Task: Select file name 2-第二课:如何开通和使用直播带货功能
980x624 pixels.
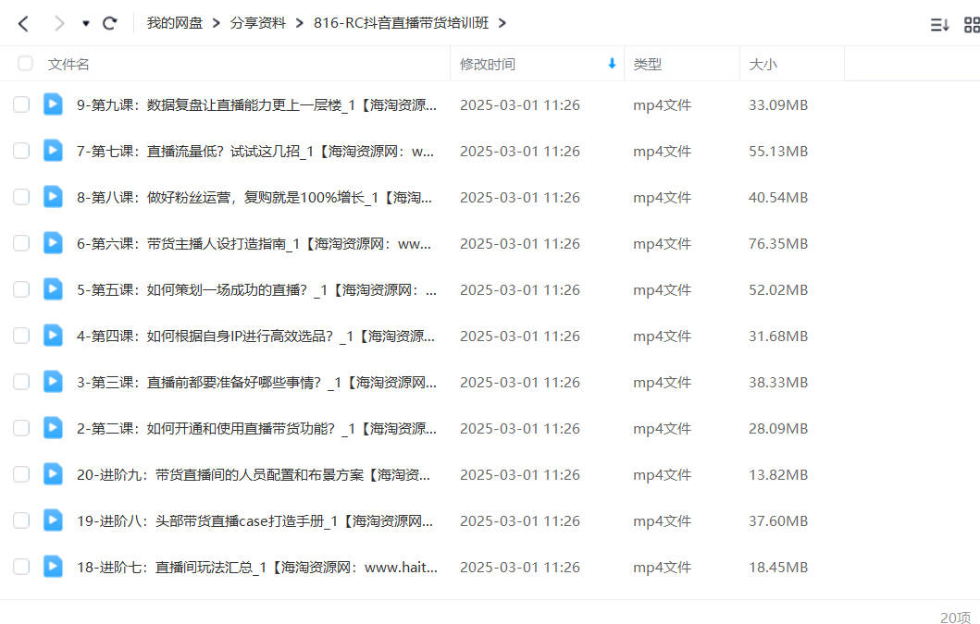Action: click(x=256, y=429)
